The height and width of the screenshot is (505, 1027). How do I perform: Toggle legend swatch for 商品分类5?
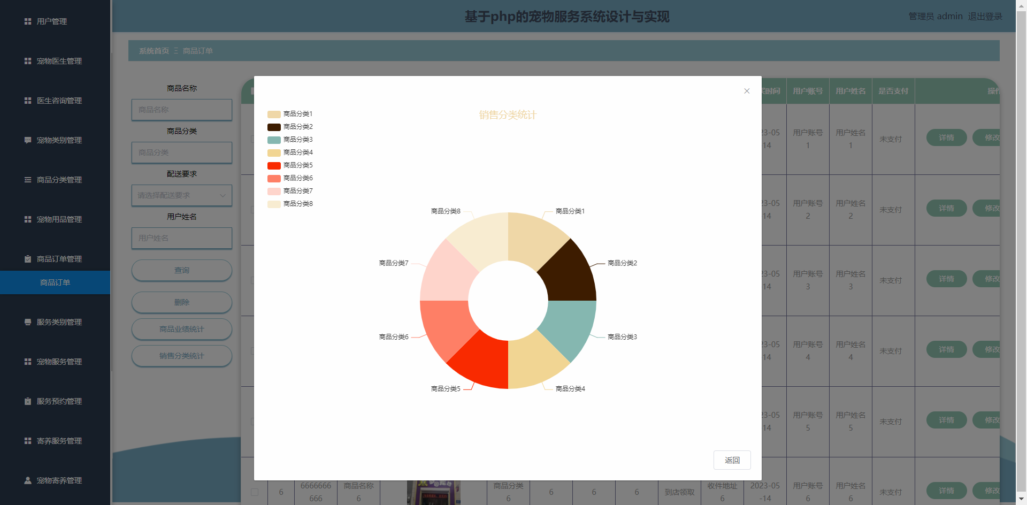pos(274,165)
